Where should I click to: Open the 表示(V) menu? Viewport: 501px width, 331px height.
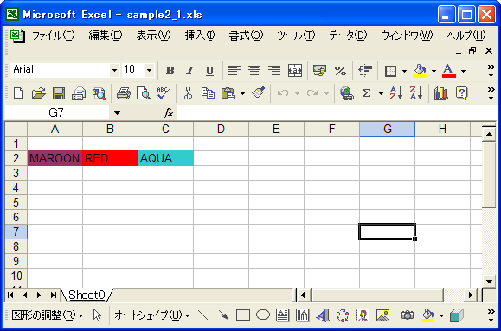[x=153, y=35]
